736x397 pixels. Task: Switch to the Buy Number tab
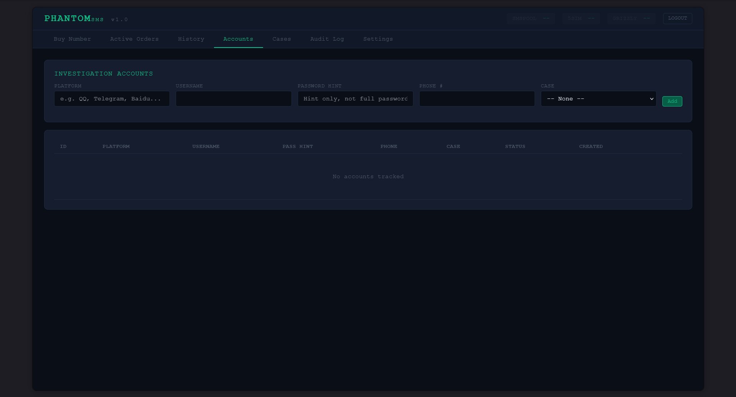72,39
